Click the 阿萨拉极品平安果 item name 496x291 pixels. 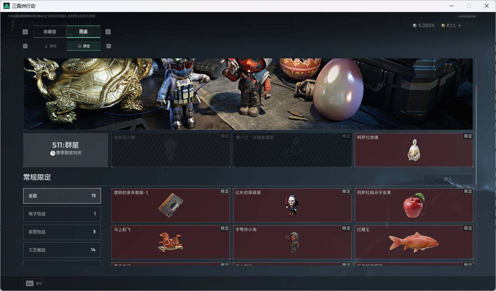pos(374,192)
